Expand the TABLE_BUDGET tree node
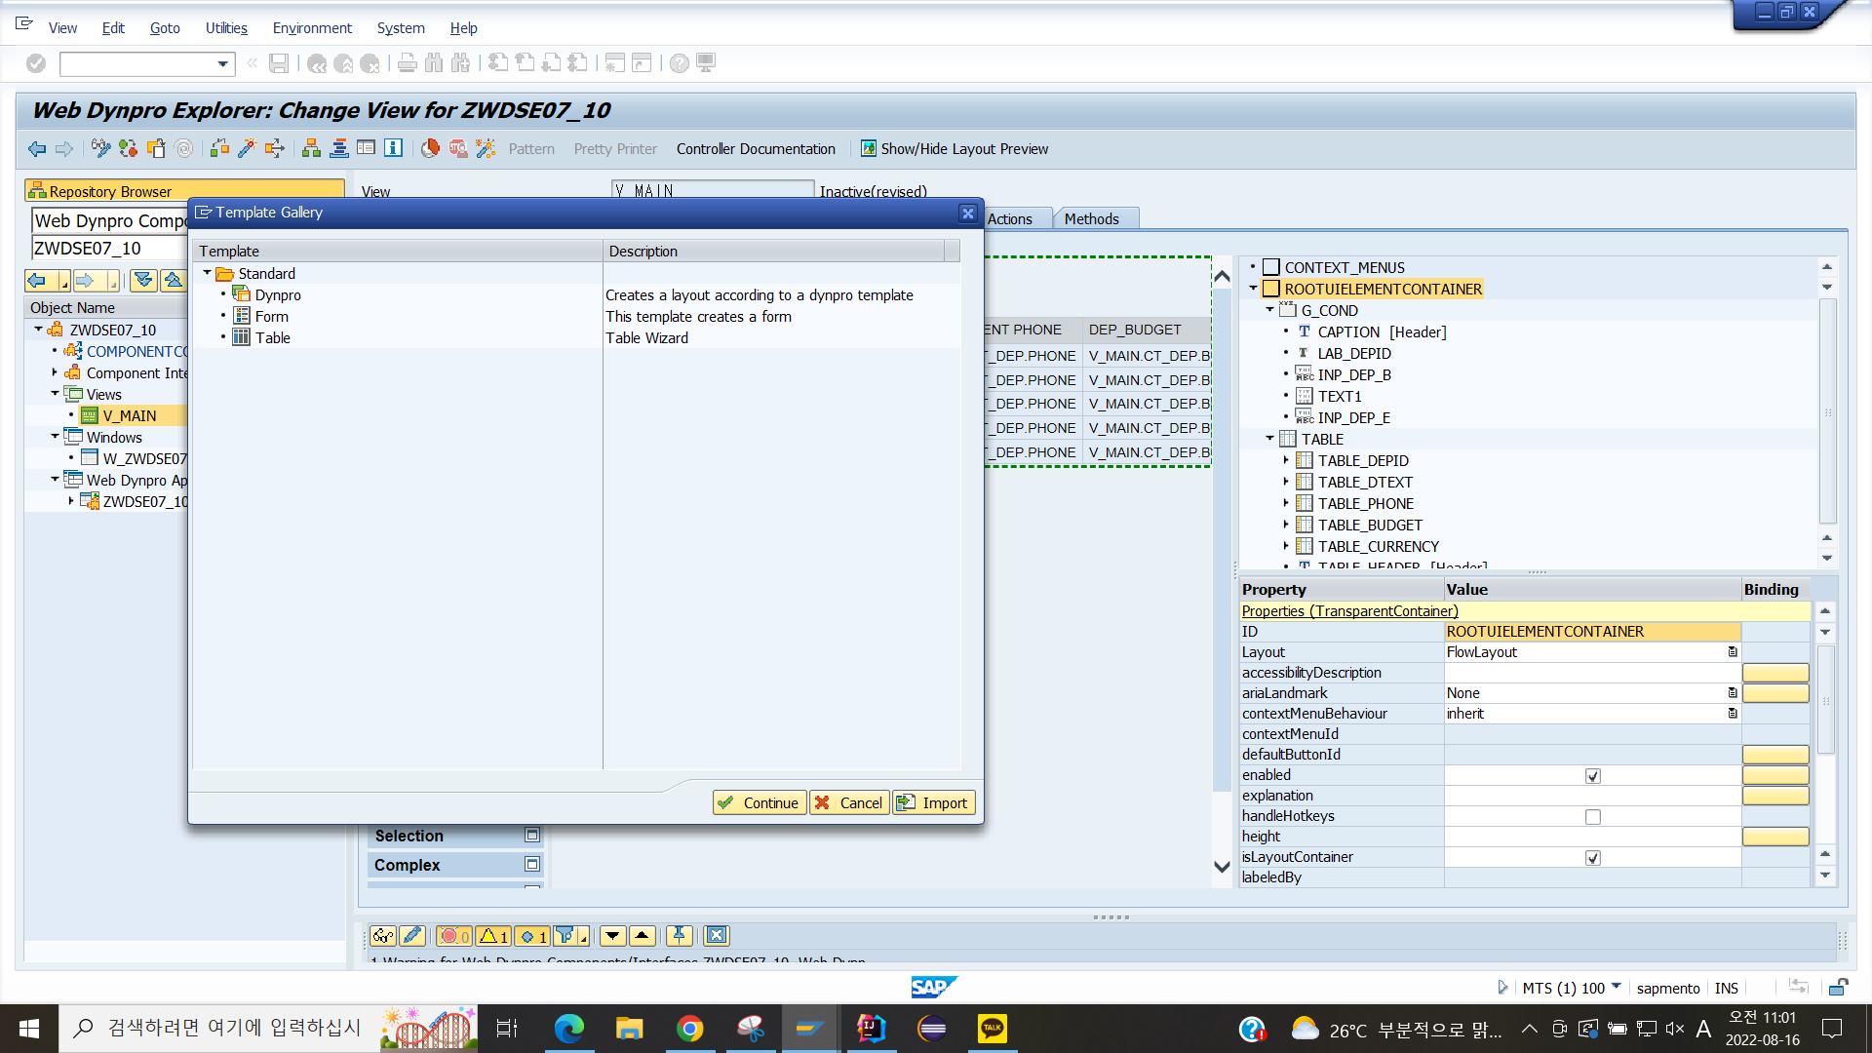This screenshot has width=1872, height=1053. (1286, 525)
